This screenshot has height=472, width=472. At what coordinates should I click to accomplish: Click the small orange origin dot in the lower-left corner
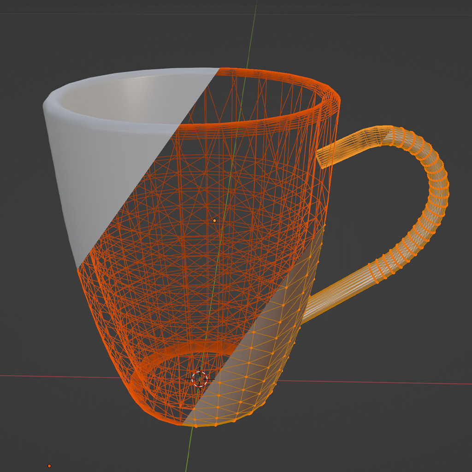point(49,466)
